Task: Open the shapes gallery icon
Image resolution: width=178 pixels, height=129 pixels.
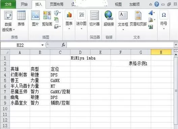Action: point(57,13)
